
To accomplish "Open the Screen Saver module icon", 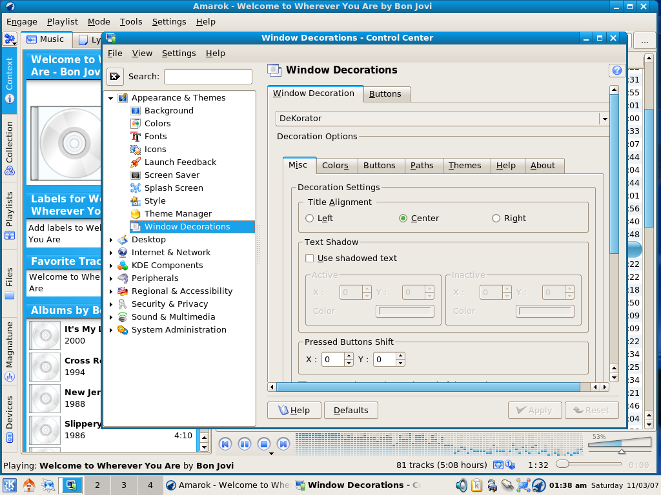I will (136, 175).
